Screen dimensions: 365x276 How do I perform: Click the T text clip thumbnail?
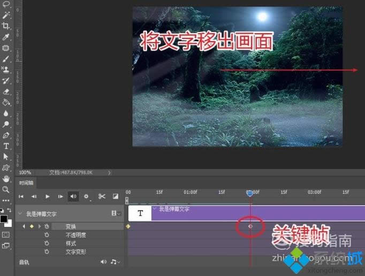tap(140, 213)
